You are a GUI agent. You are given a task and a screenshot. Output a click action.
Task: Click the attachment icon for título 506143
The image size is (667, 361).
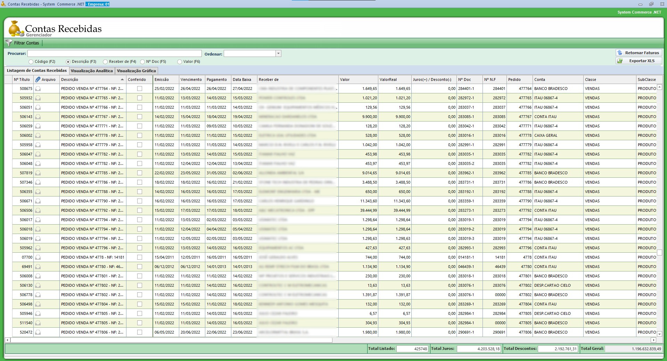coord(38,117)
